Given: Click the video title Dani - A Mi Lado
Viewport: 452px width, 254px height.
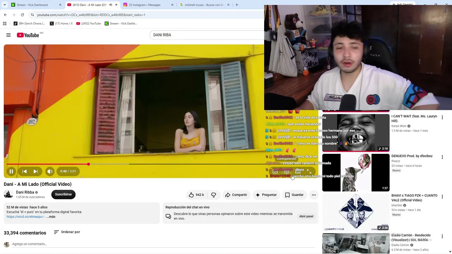Looking at the screenshot, I should pos(37,184).
